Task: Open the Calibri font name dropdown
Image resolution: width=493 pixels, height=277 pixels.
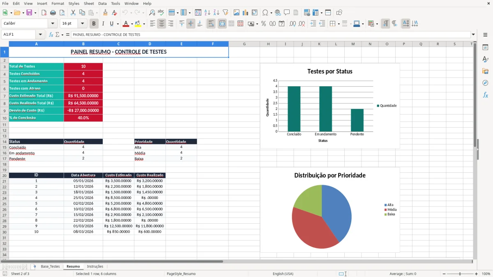Action: tap(53, 24)
